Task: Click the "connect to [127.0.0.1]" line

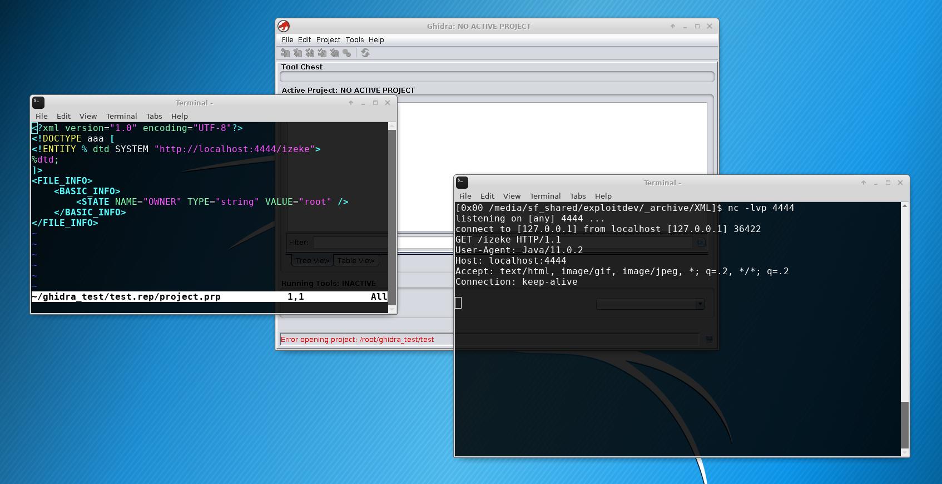Action: [x=608, y=229]
